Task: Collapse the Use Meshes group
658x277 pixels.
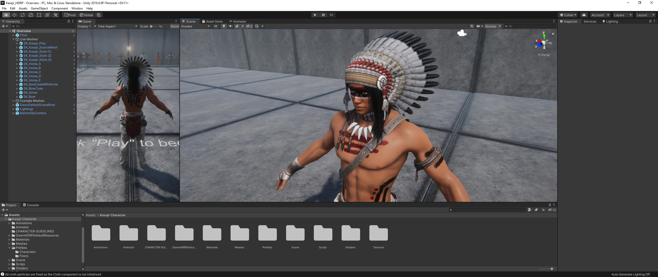Action: 14,39
